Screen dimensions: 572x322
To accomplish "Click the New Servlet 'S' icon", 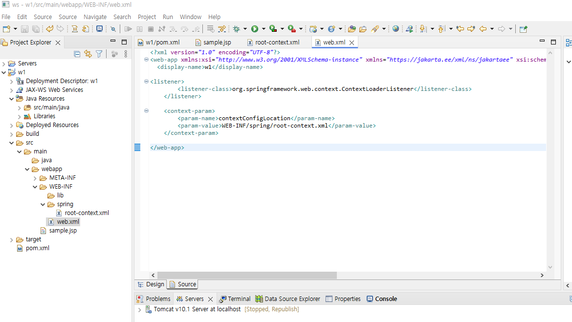I will pyautogui.click(x=331, y=29).
